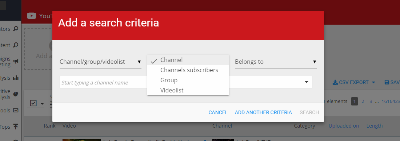Click the YouTube logo icon
Image resolution: width=400 pixels, height=141 pixels.
tap(32, 16)
